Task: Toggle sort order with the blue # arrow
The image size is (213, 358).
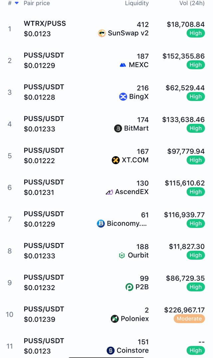Action: [17, 3]
